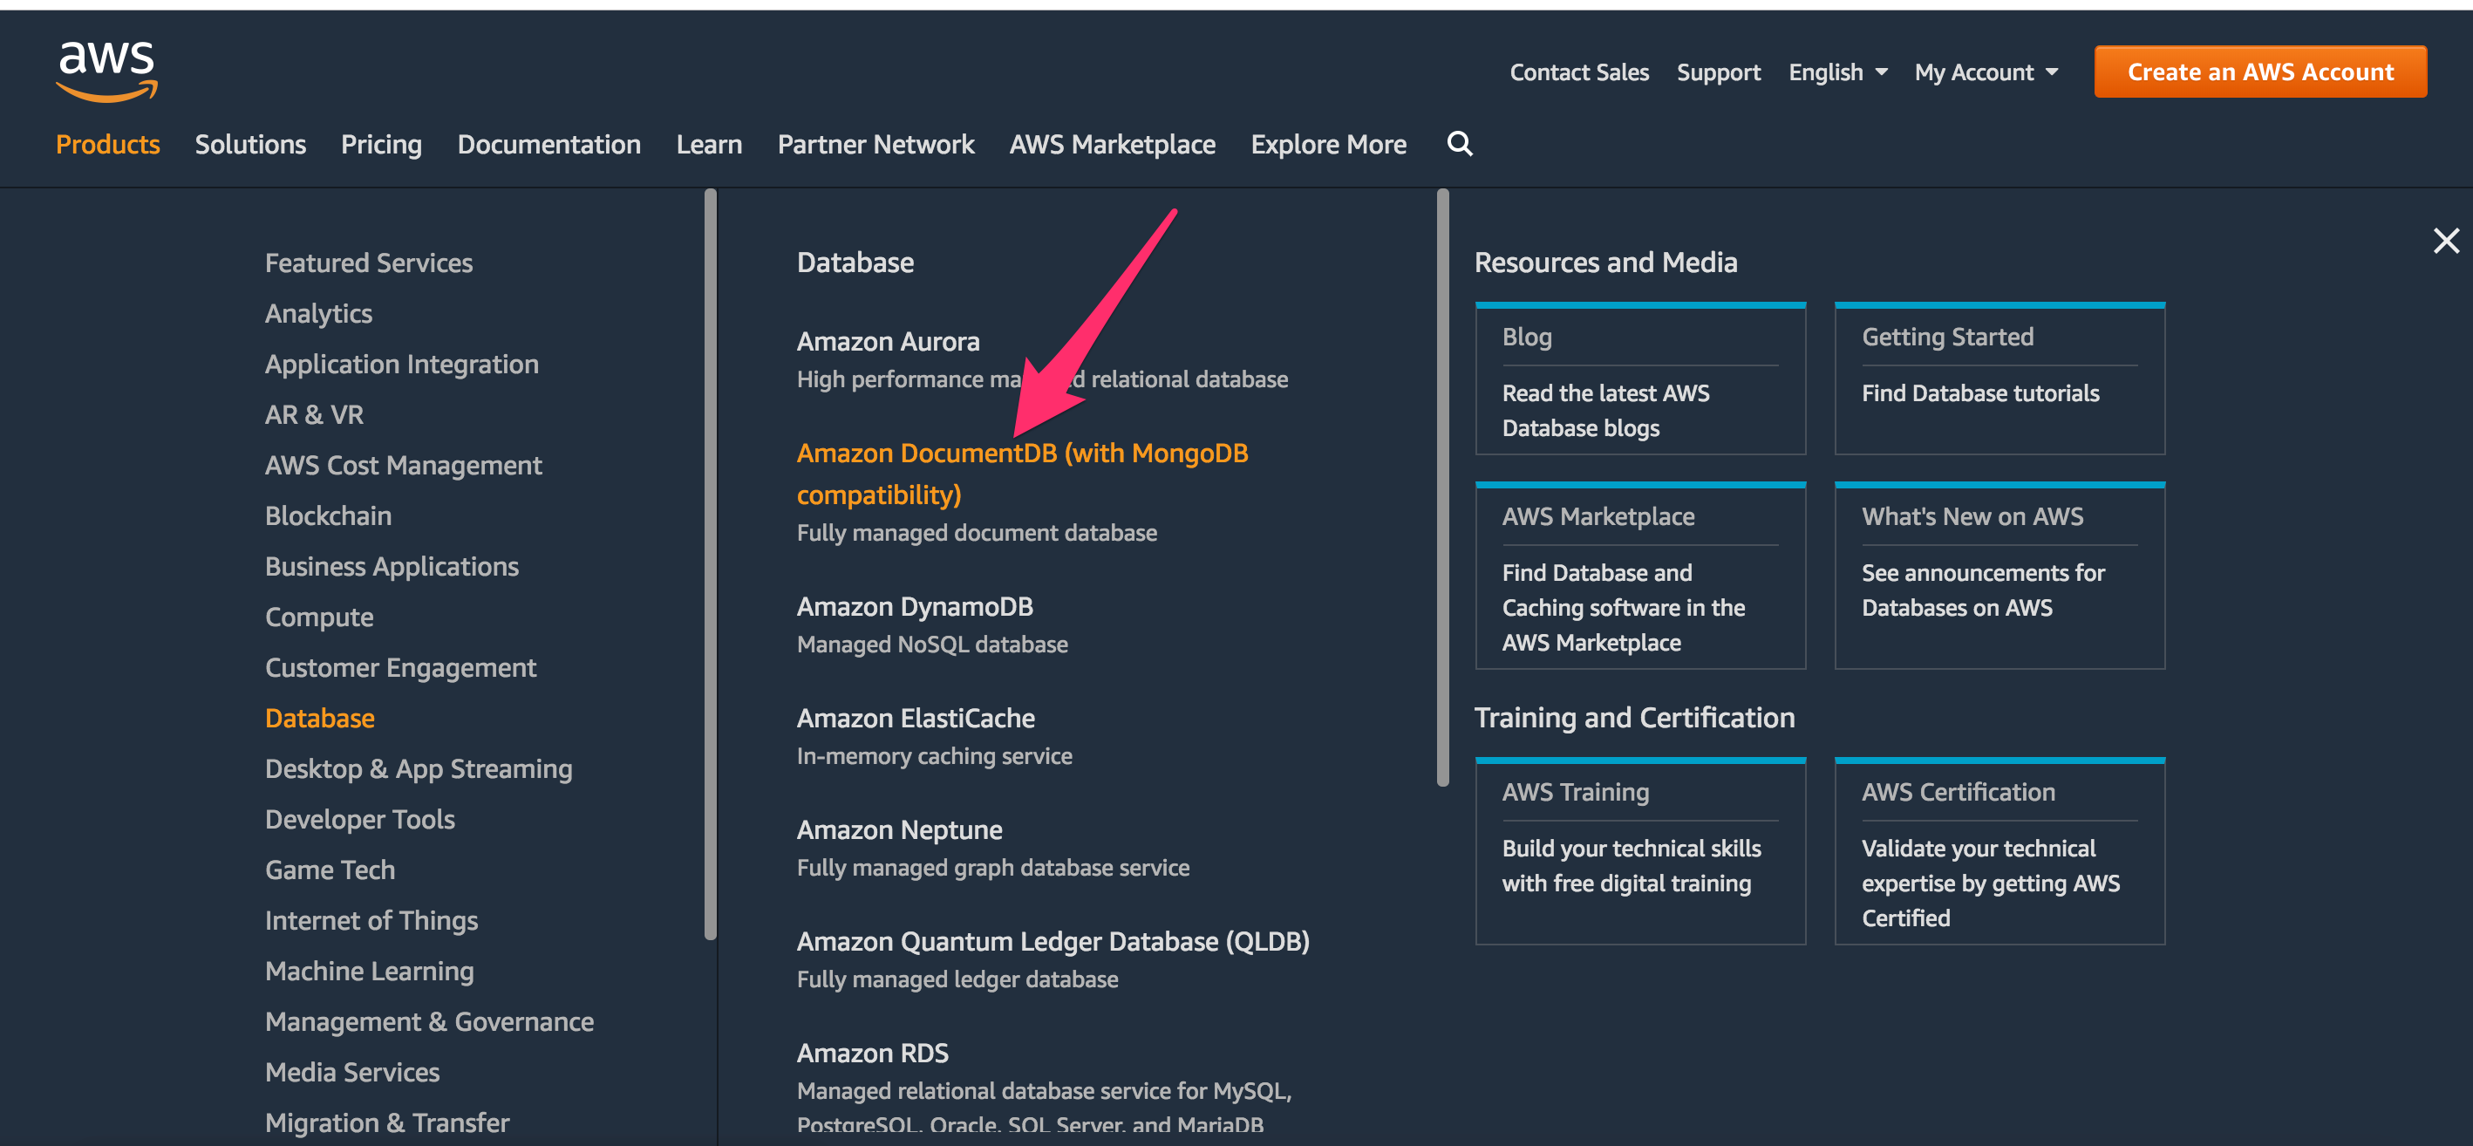Screen dimensions: 2473x1146
Task: Open the Solutions menu
Action: [249, 144]
